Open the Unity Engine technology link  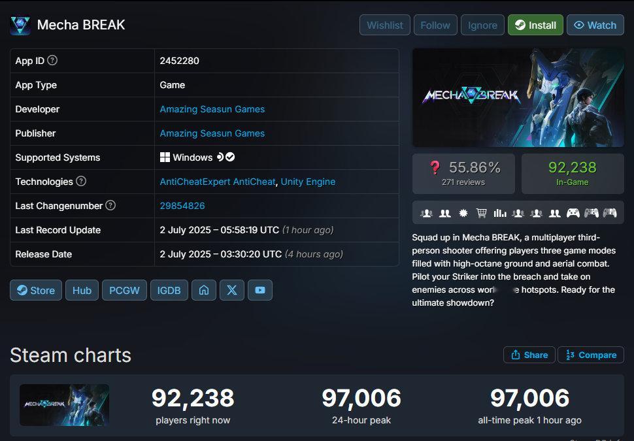[x=308, y=182]
